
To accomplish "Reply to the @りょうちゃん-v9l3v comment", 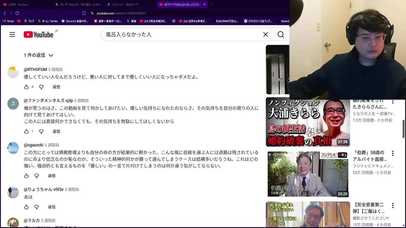I will [52, 207].
